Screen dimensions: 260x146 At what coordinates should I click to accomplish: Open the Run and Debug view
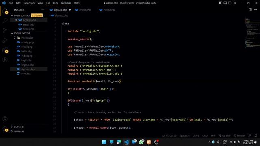click(5, 40)
